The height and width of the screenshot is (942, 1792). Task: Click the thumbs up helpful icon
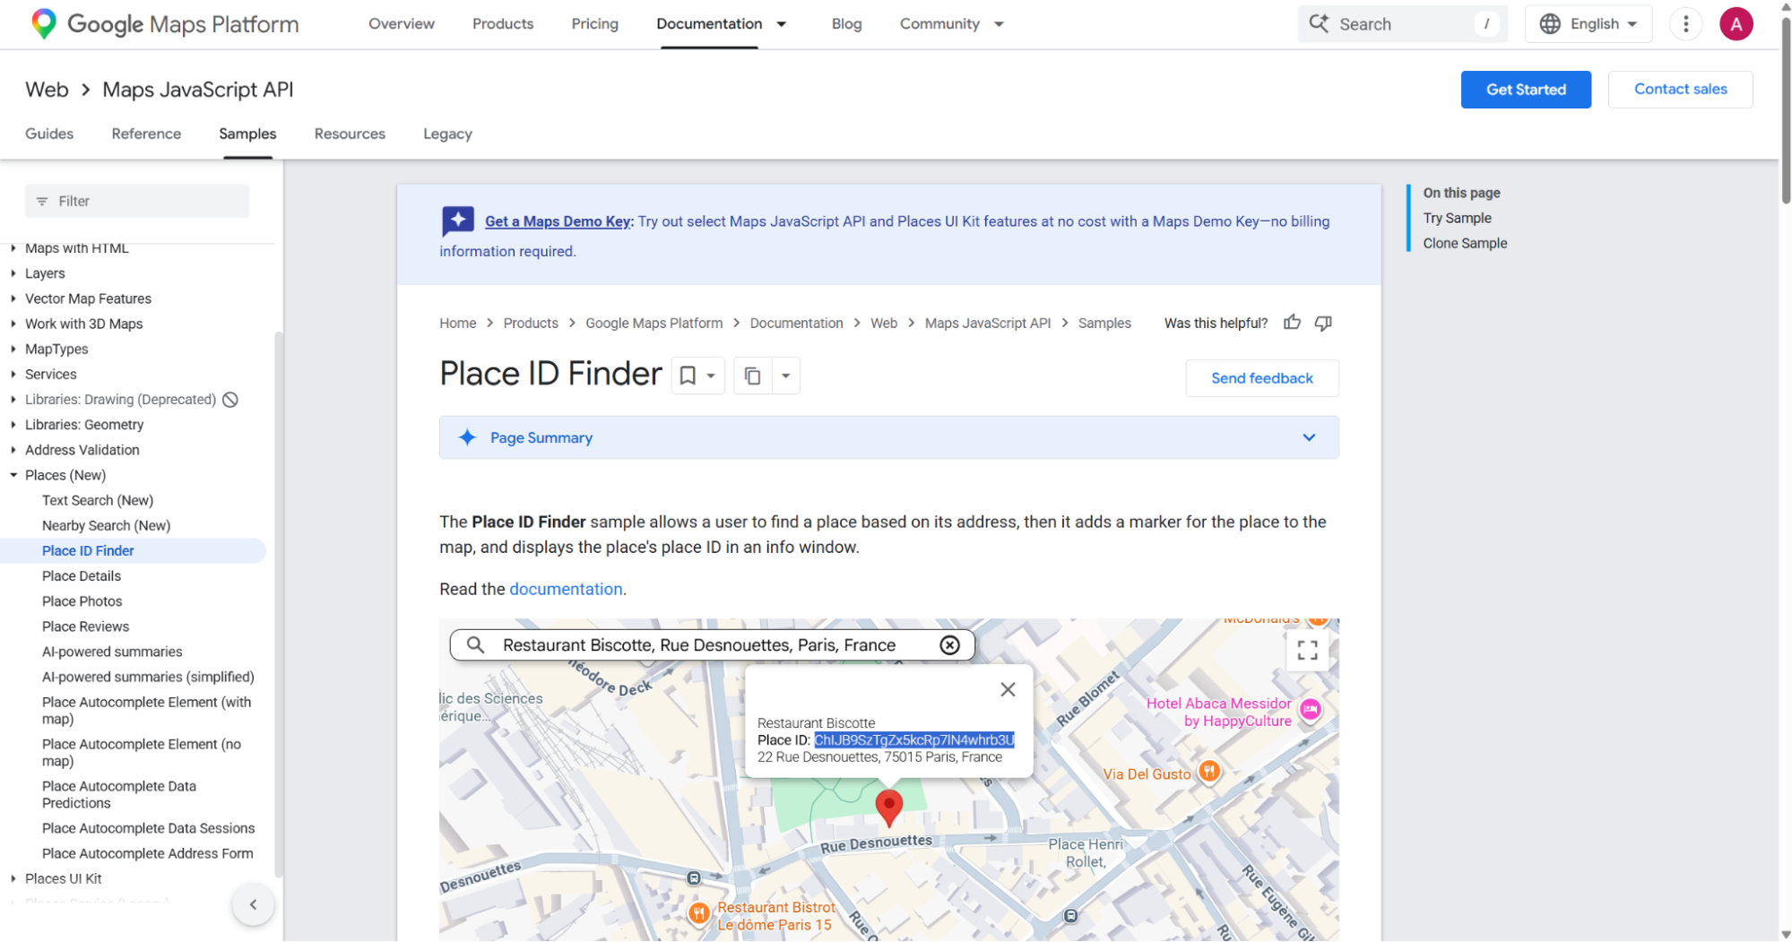(1292, 323)
